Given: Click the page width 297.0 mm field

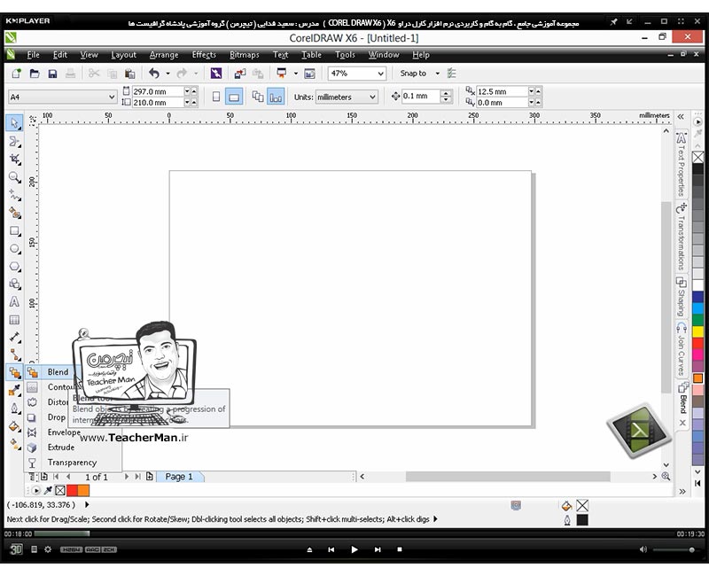Looking at the screenshot, I should tap(157, 91).
